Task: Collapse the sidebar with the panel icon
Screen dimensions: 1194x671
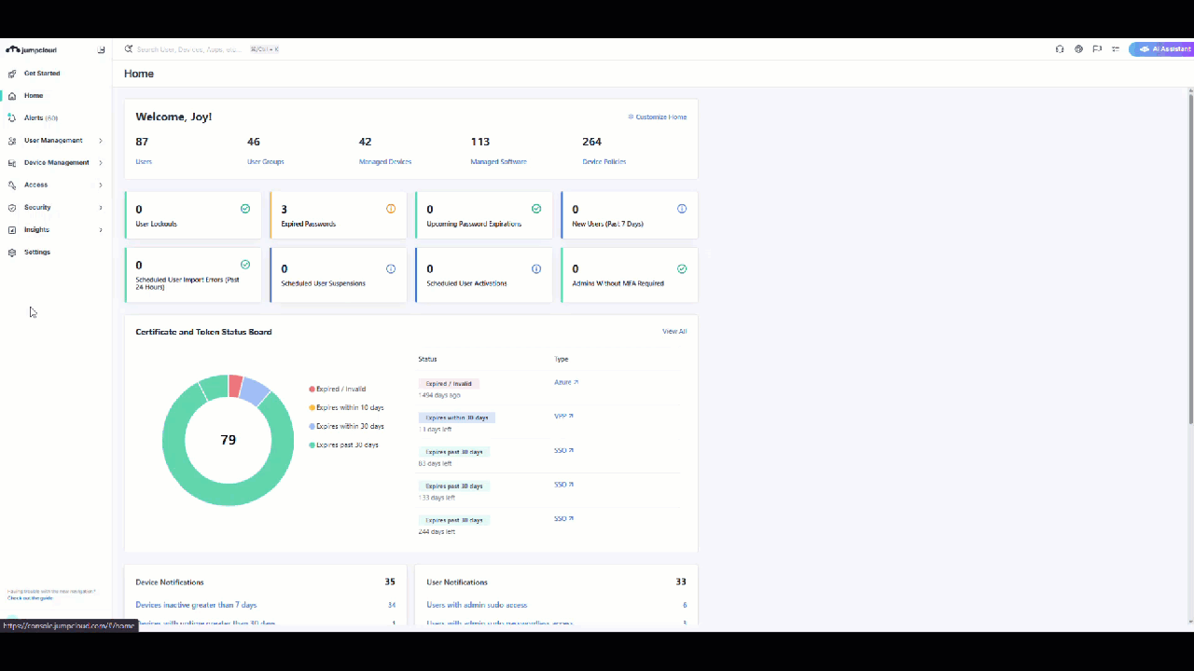Action: pyautogui.click(x=101, y=49)
